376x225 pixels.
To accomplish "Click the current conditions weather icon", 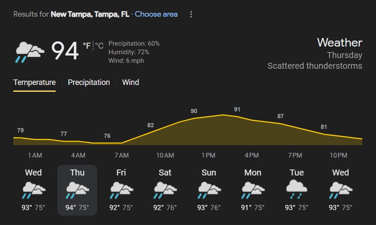I will click(x=30, y=52).
